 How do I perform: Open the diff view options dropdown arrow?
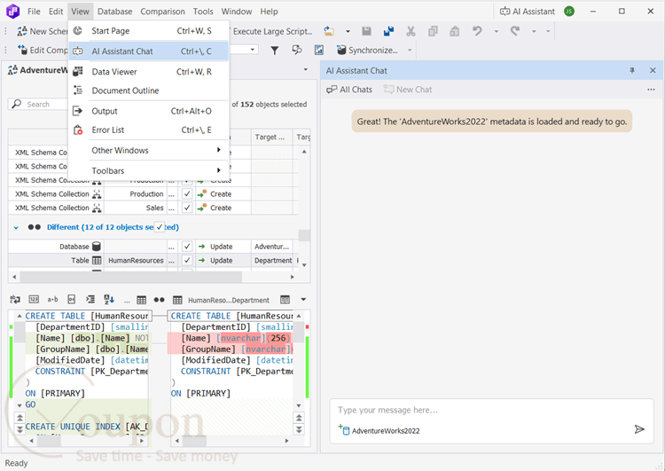[303, 300]
